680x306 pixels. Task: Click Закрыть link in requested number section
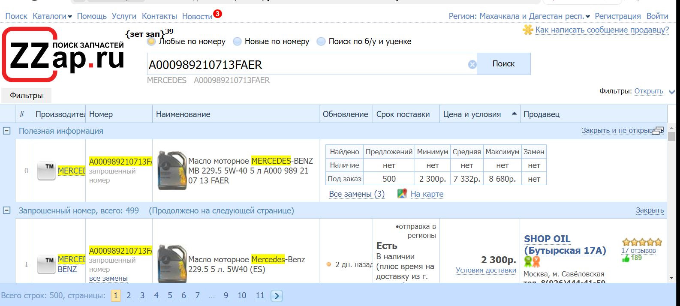point(650,210)
